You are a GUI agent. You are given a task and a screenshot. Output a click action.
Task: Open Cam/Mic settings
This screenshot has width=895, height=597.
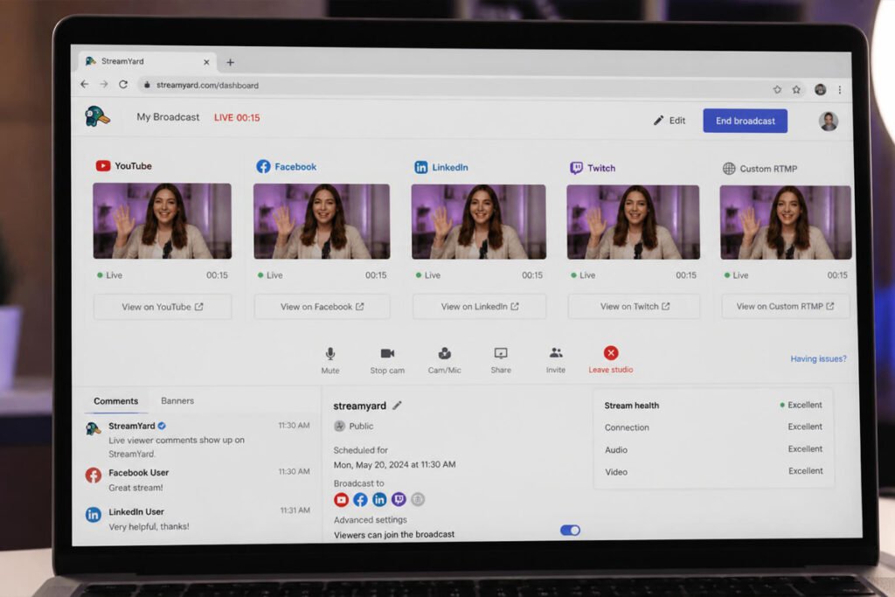tap(444, 360)
